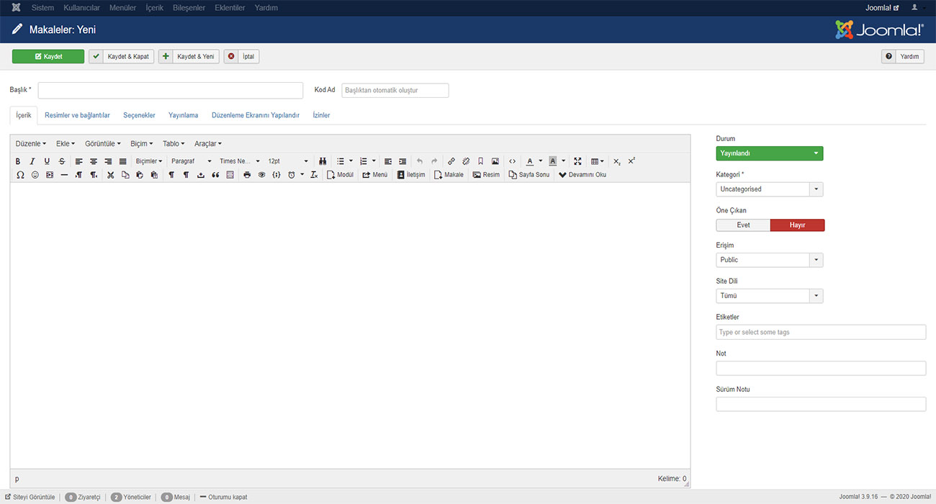
Task: Click the emoticon smiley icon
Action: pos(35,175)
